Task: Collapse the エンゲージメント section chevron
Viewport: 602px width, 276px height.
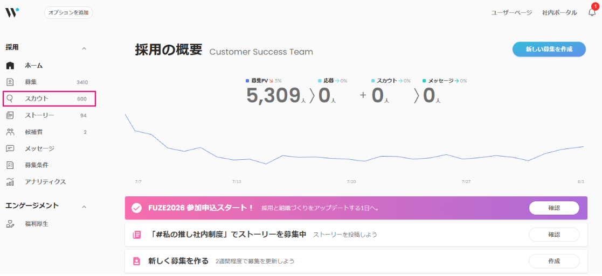Action: coord(85,207)
